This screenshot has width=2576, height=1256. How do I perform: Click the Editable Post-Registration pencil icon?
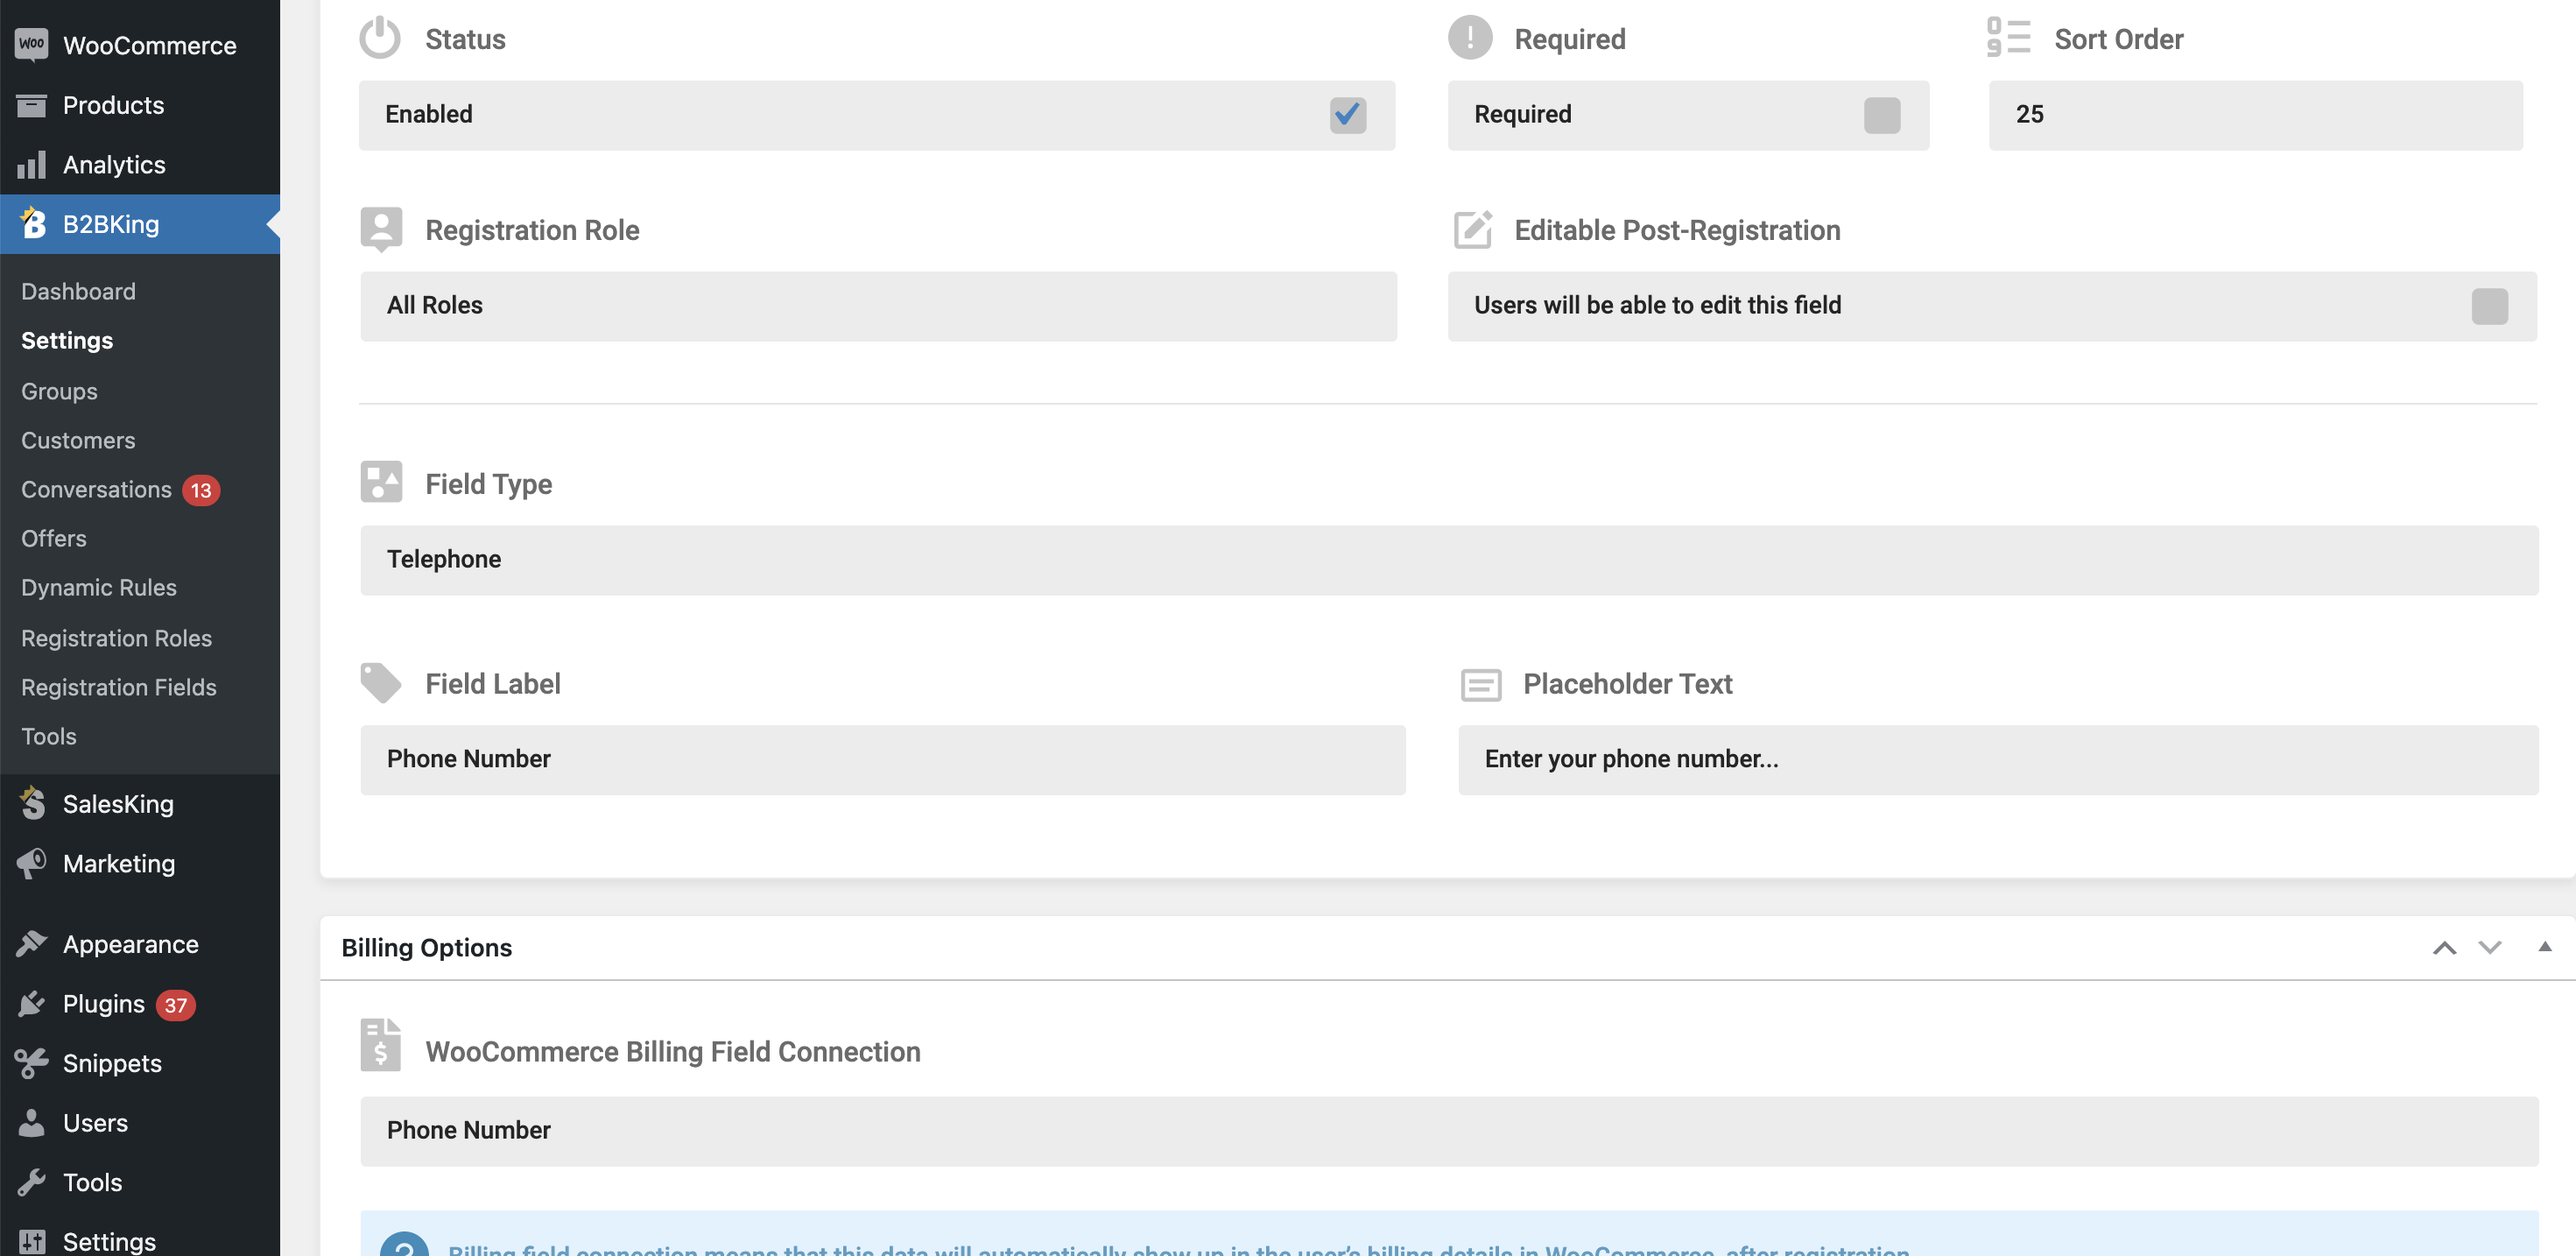(x=1473, y=229)
